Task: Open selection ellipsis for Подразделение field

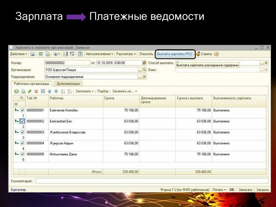Action: (140, 77)
